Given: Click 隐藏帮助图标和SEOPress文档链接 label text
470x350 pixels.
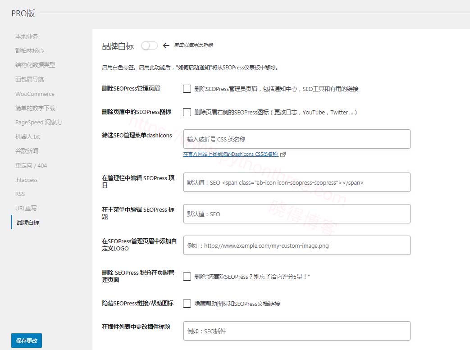Looking at the screenshot, I should point(237,304).
